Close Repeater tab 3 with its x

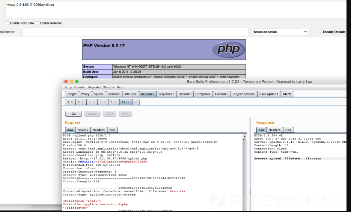(x=72, y=102)
